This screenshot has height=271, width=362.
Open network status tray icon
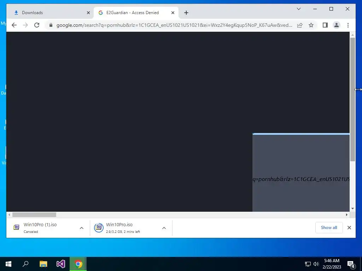tap(308, 264)
